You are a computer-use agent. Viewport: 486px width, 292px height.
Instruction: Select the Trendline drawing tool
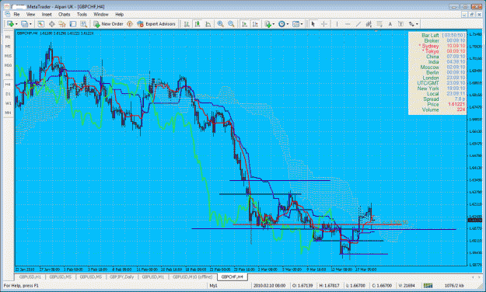[x=358, y=24]
